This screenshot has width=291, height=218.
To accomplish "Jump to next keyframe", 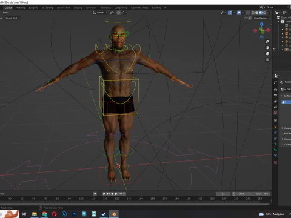I will tap(120, 194).
